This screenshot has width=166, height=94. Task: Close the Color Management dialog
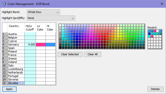point(162,4)
